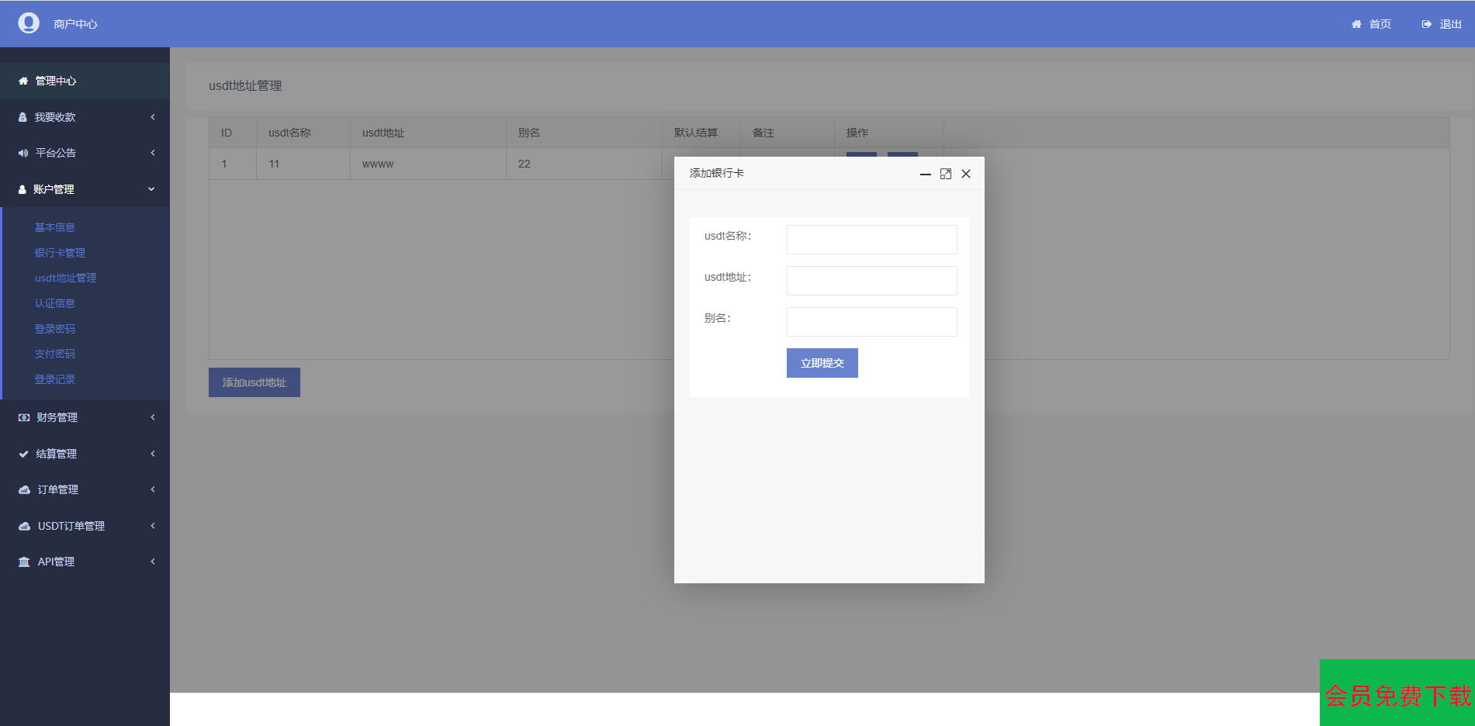Open 登录记录 submenu item
Image resolution: width=1475 pixels, height=726 pixels.
54,379
